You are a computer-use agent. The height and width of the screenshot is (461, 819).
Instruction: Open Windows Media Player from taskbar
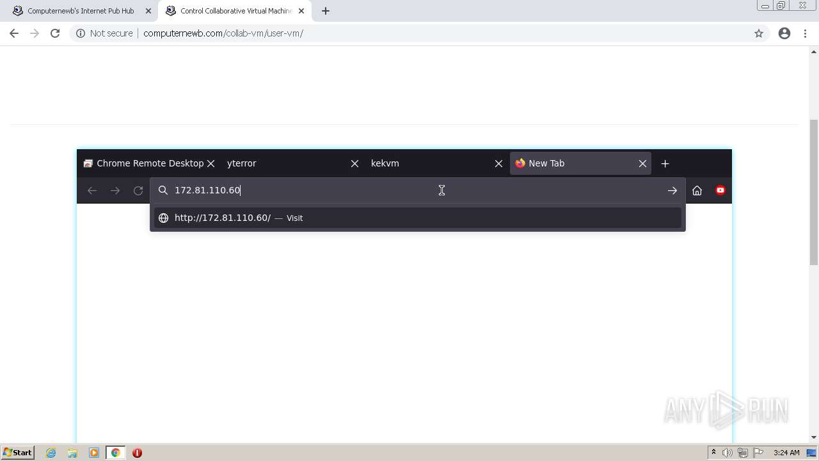coord(94,453)
